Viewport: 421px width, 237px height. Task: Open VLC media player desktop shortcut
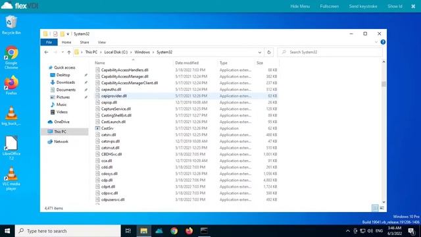point(11,178)
